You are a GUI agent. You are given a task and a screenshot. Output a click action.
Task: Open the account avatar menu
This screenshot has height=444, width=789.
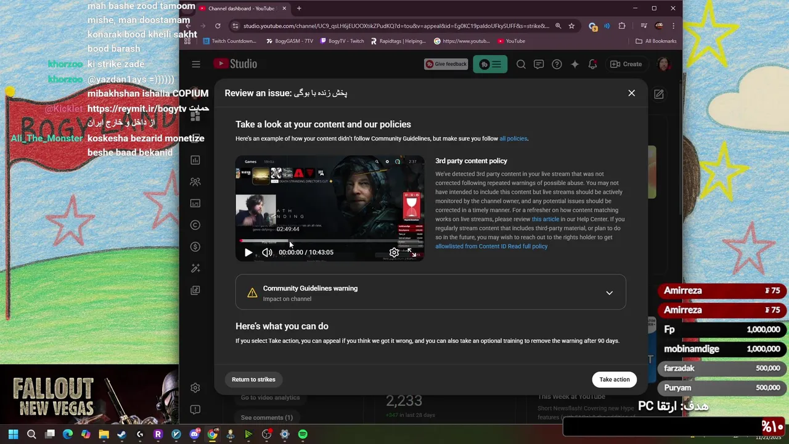coord(663,64)
